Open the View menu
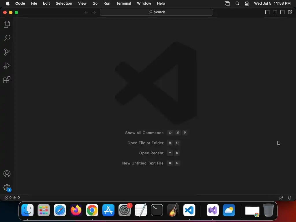Viewport: 296px width, 222px height. tap(82, 3)
